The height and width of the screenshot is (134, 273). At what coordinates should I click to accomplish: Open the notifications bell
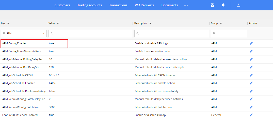(x=223, y=5)
